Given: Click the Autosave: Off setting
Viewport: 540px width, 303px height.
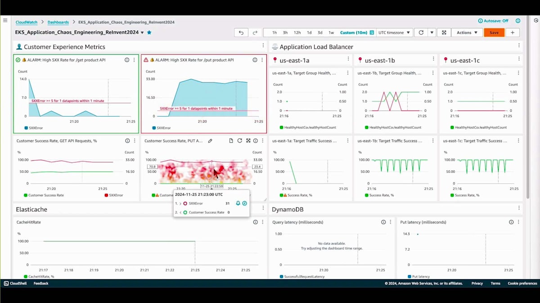Looking at the screenshot, I should (x=493, y=21).
